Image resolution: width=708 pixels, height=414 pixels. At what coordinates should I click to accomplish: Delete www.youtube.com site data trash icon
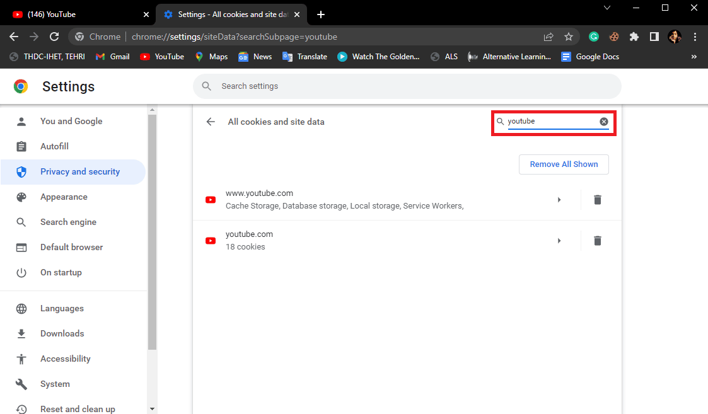click(598, 200)
